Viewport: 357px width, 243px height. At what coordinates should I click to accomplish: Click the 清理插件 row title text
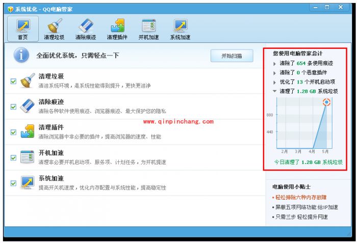[x=51, y=127]
